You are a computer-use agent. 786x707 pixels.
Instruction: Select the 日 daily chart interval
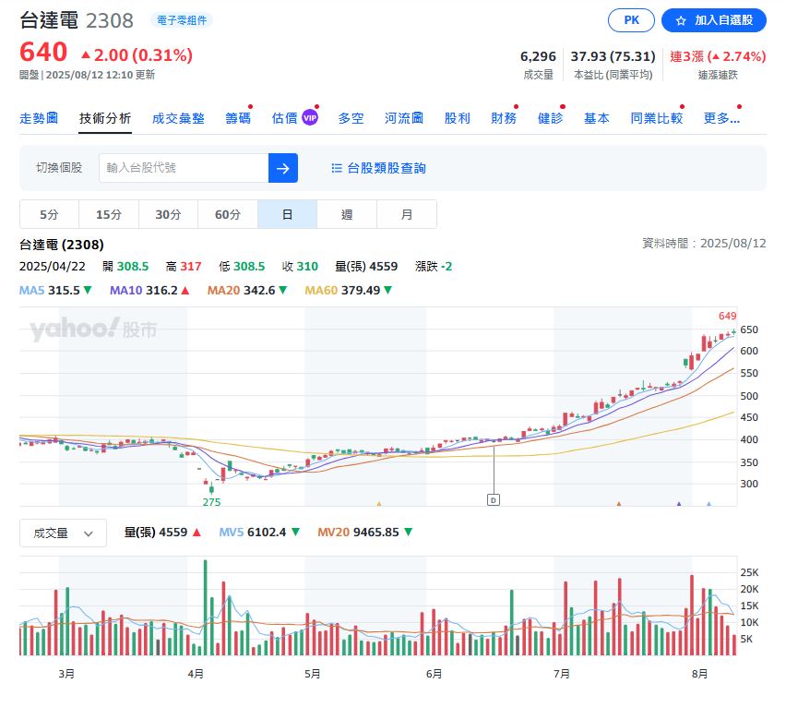coord(287,215)
